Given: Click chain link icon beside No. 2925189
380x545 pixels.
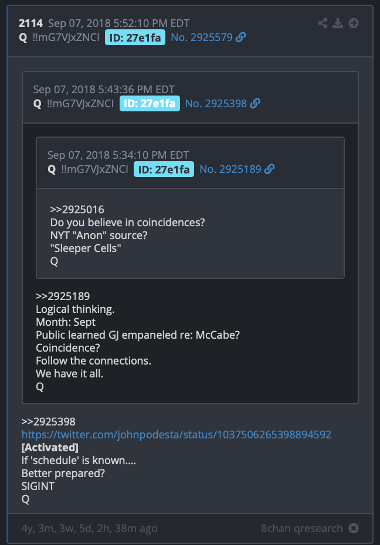Looking at the screenshot, I should [x=269, y=169].
